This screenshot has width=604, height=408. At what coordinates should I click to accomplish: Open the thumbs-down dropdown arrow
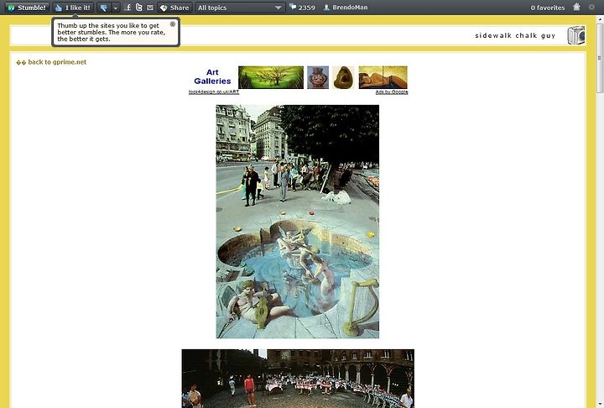[x=116, y=8]
